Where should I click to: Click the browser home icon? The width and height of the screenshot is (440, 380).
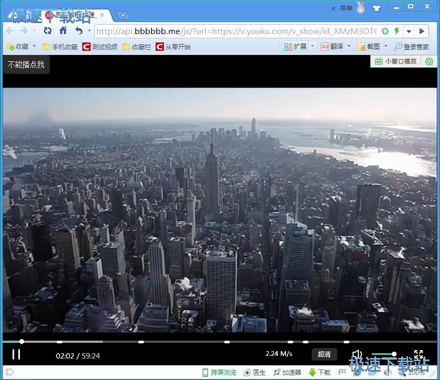[63, 31]
